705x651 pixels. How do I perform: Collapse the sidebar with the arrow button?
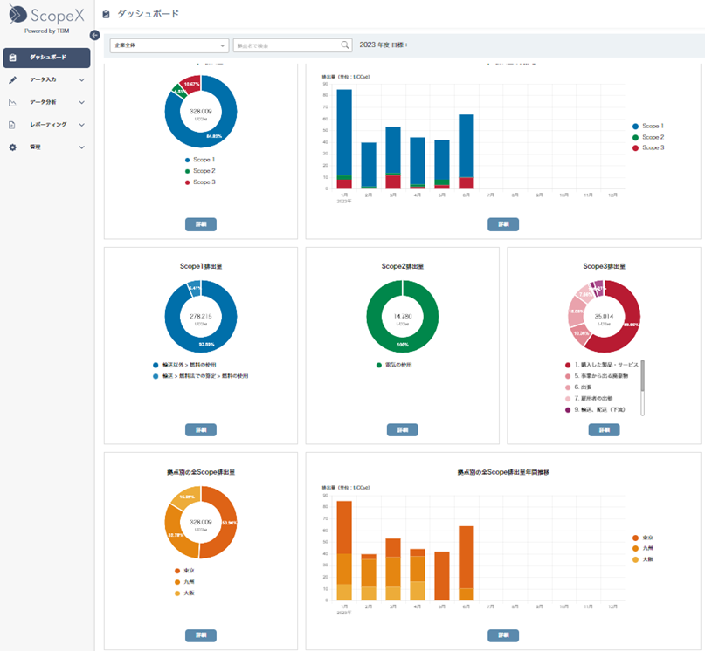tap(94, 34)
